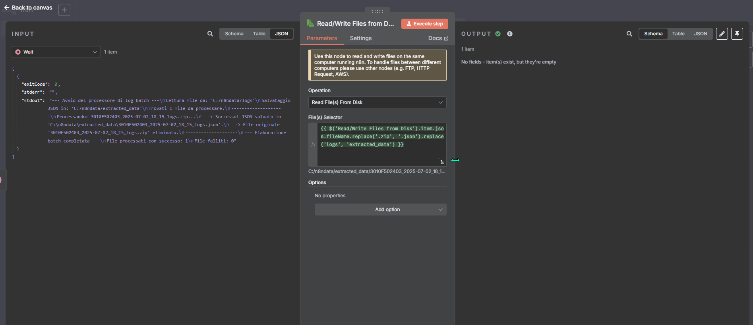The width and height of the screenshot is (753, 325).
Task: Click the 'No fields - item(s) exist' message
Action: click(x=509, y=62)
